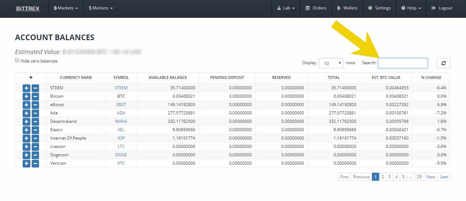Go to page 2 of balances
Image resolution: width=466 pixels, height=201 pixels.
(382, 177)
